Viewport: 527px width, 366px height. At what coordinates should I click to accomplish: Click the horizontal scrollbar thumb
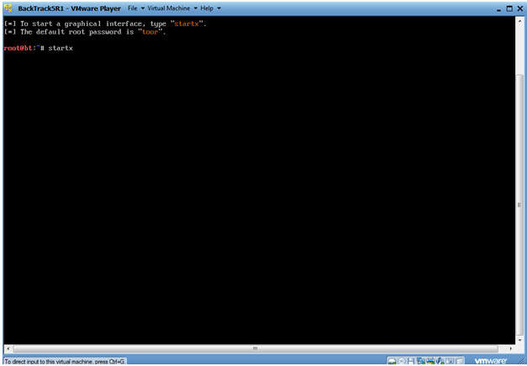(x=256, y=348)
